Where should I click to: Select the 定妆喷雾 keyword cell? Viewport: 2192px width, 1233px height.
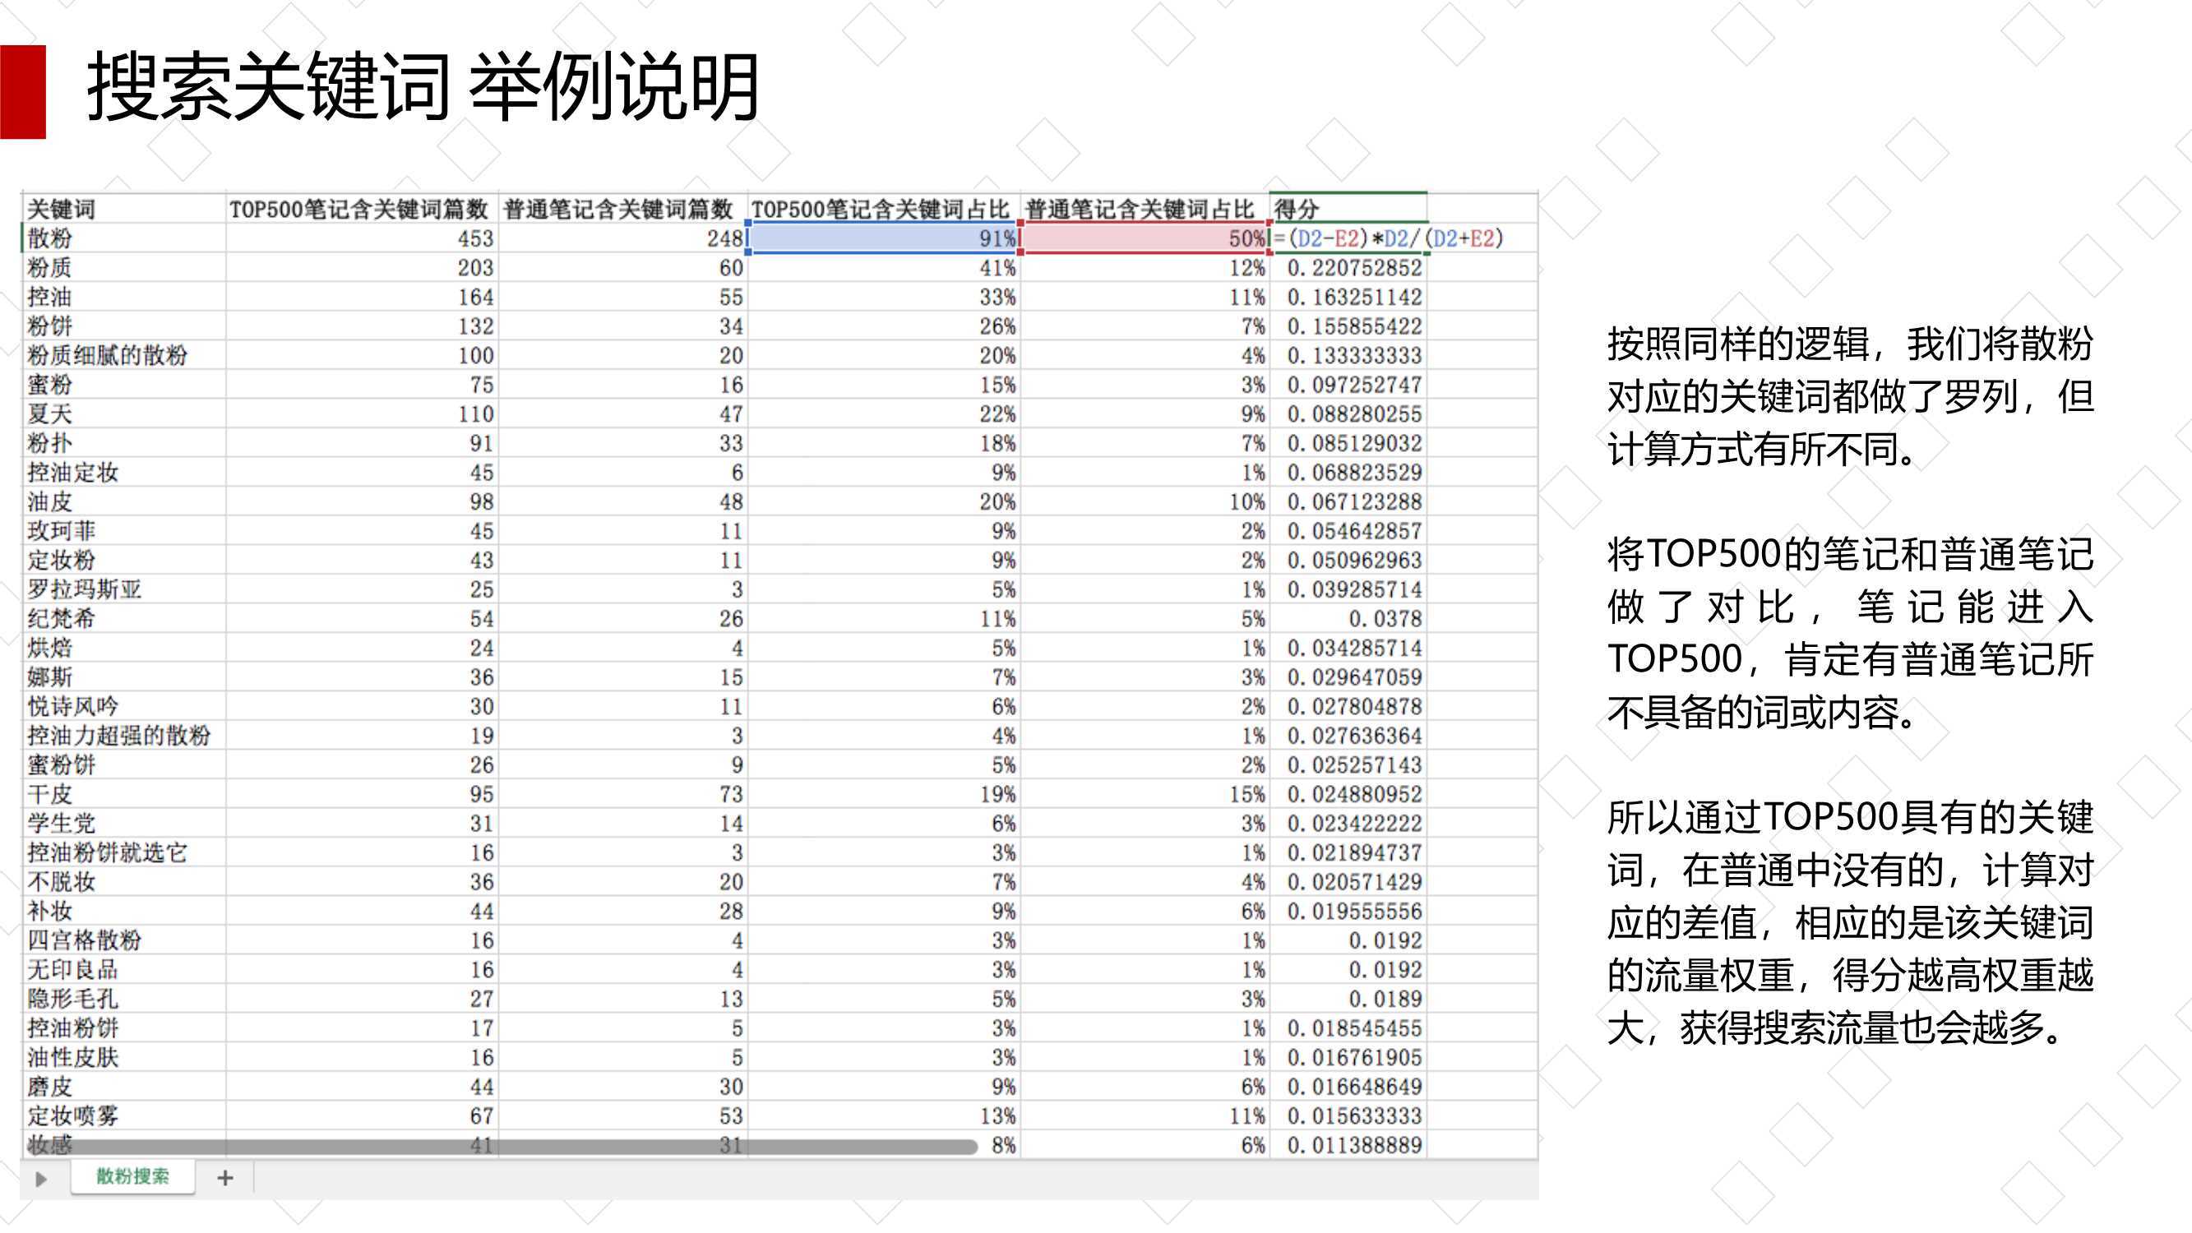point(123,1116)
